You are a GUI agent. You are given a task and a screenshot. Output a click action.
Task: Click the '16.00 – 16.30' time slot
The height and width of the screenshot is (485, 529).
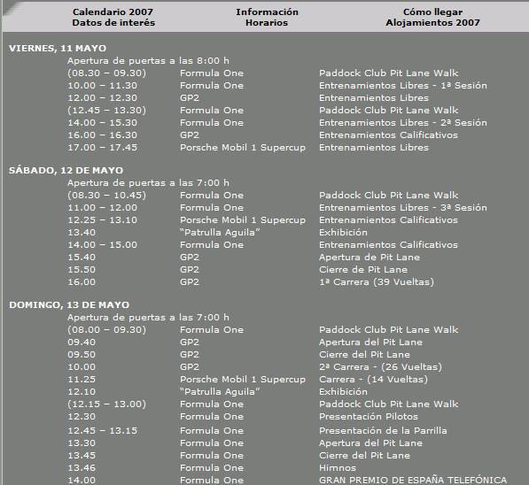click(x=103, y=135)
